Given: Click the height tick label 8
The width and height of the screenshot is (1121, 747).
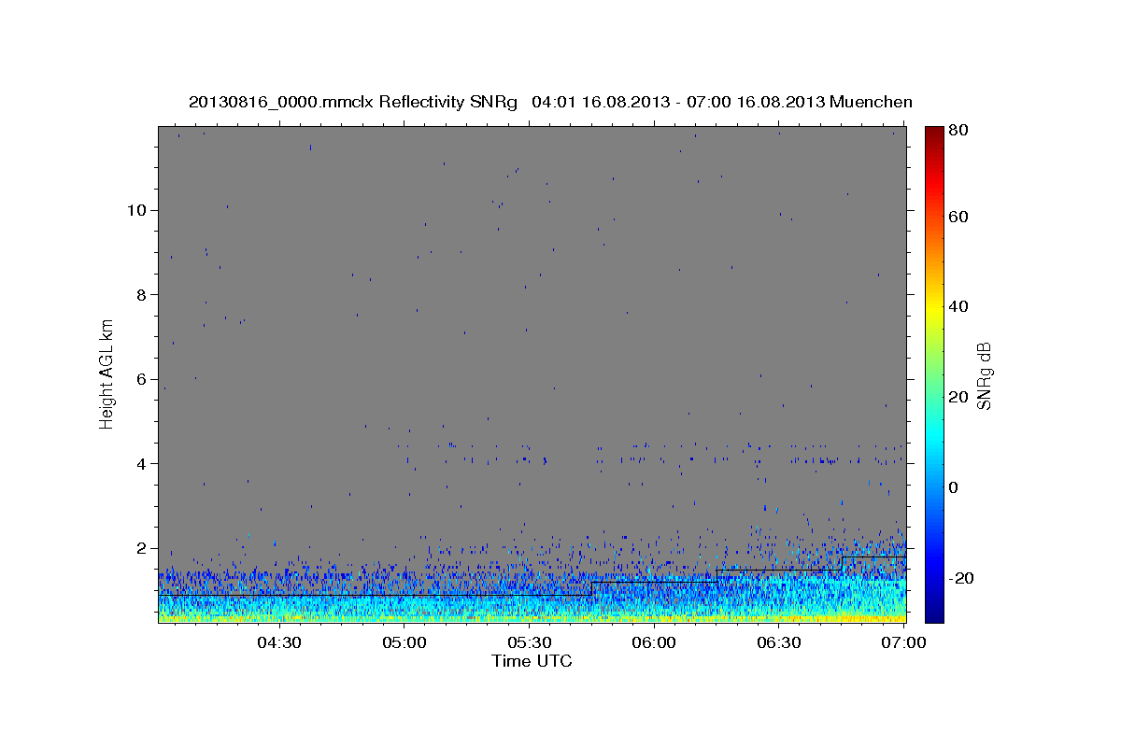Looking at the screenshot, I should (x=142, y=295).
